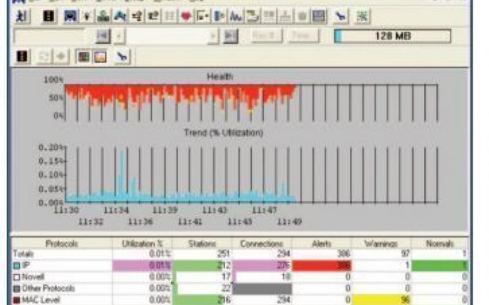489x305 pixels.
Task: Sort the table by Alerts column header
Action: [x=322, y=243]
